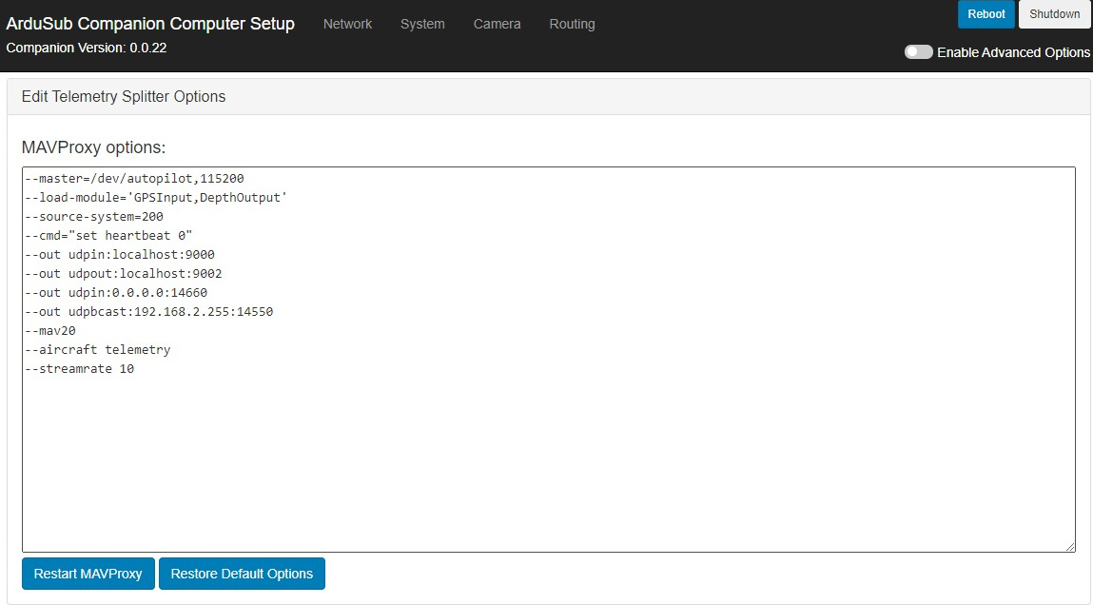
Task: Click the --aircraft telemetry line
Action: click(x=98, y=350)
